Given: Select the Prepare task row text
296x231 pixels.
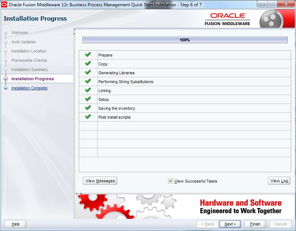Looking at the screenshot, I should click(105, 55).
